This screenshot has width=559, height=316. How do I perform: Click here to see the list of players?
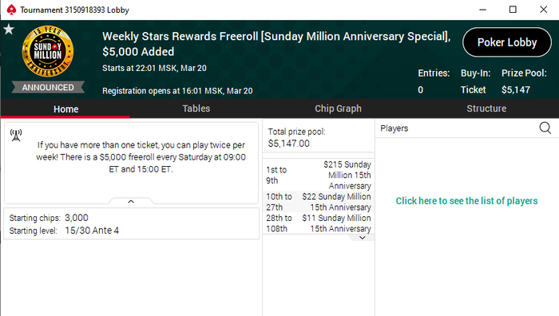click(466, 201)
